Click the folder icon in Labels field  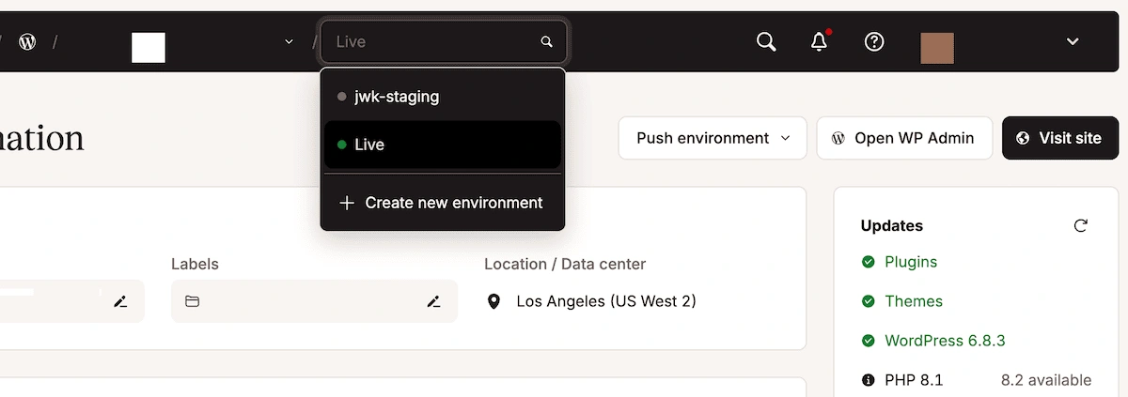click(x=193, y=301)
